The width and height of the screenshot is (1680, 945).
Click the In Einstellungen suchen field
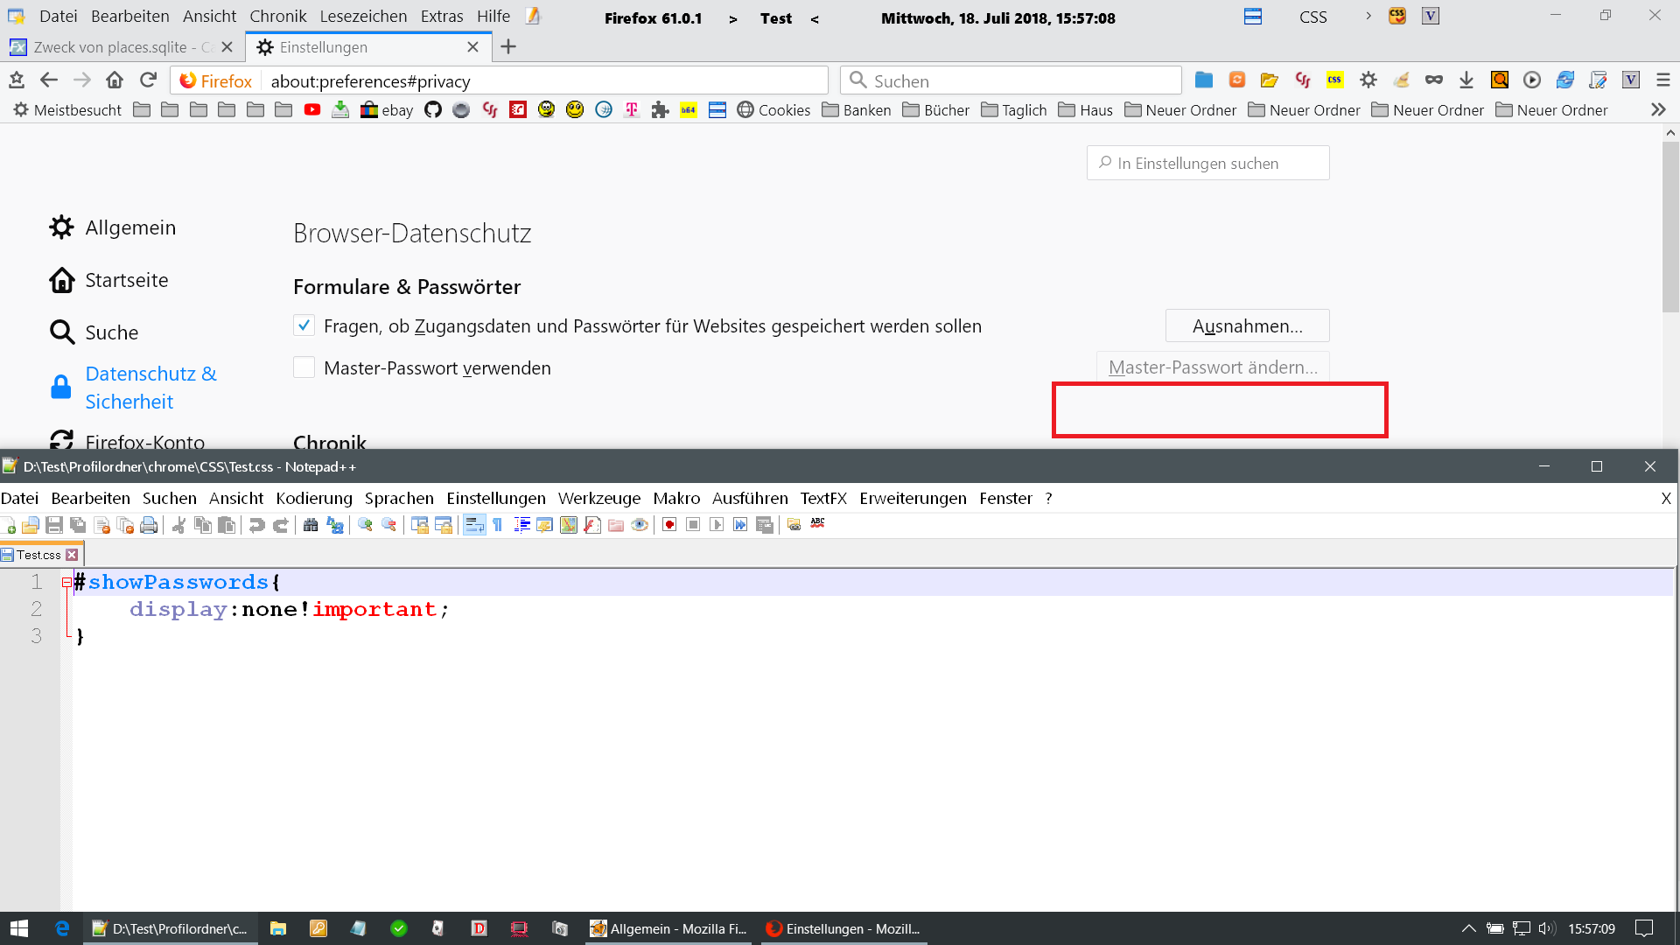pyautogui.click(x=1207, y=164)
